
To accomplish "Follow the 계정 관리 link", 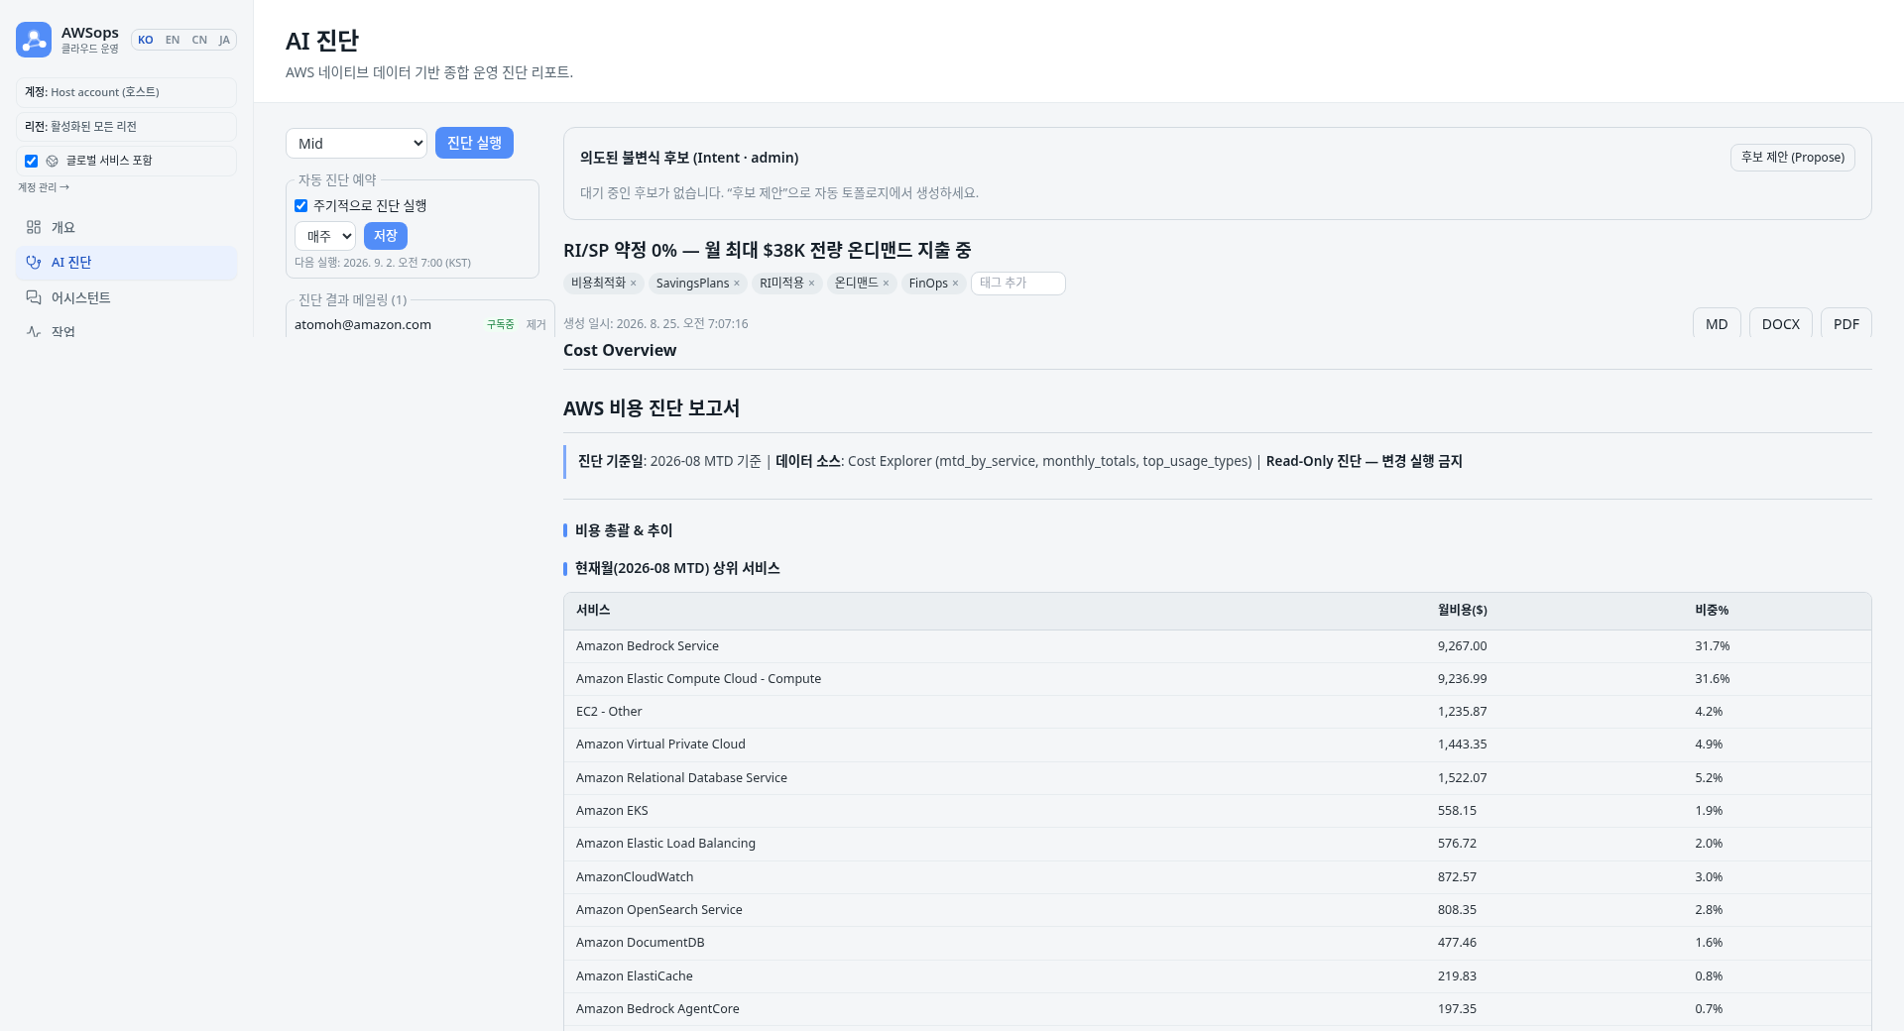I will click(44, 187).
